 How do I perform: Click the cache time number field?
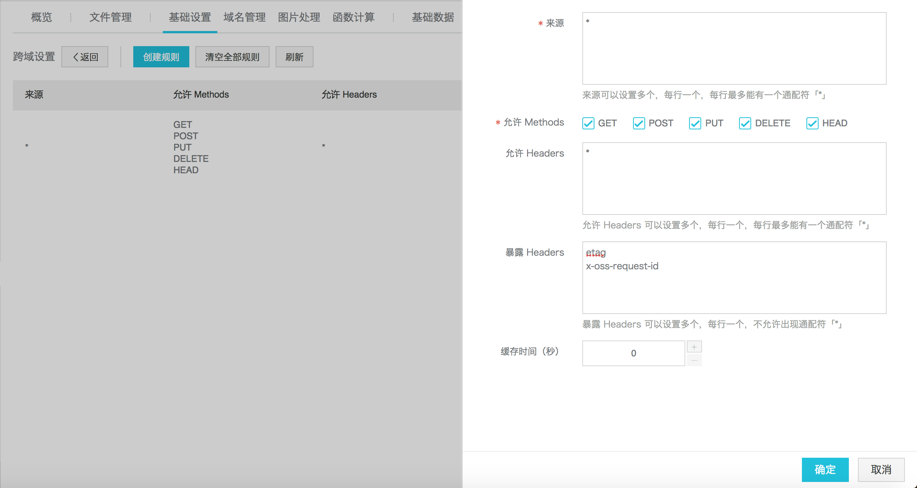tap(633, 353)
